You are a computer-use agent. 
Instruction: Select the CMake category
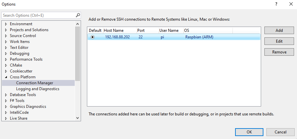16,65
